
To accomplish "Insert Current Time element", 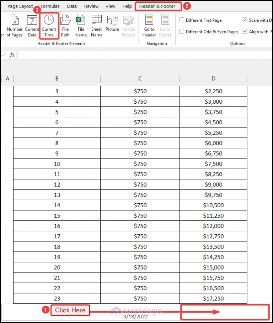I will click(49, 26).
